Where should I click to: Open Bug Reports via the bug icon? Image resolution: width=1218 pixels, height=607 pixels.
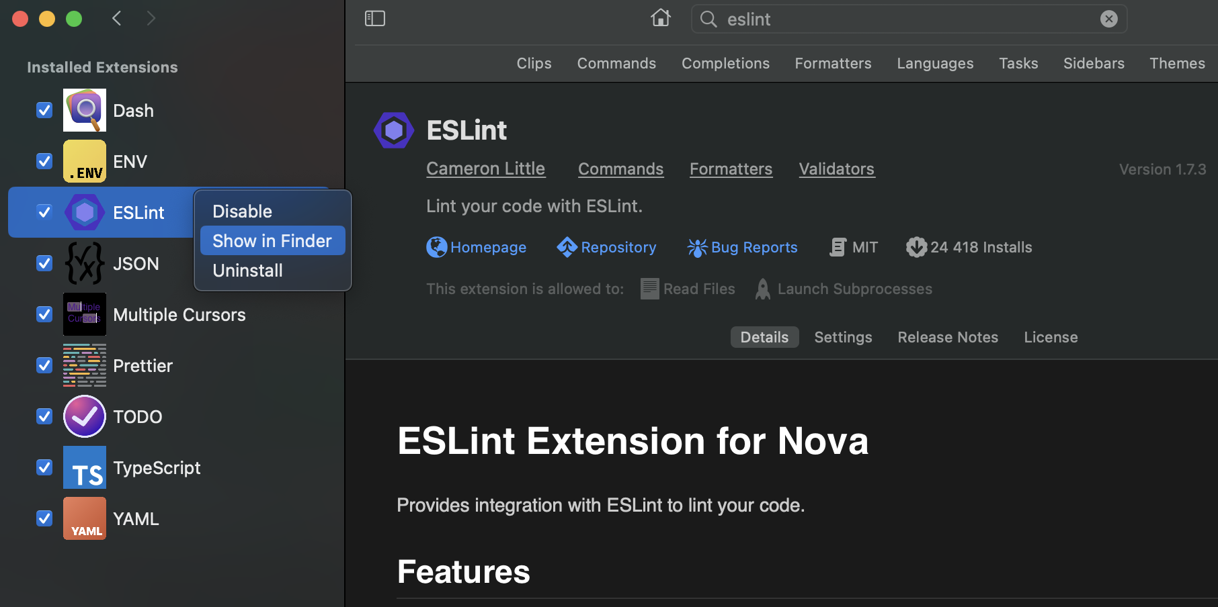[697, 247]
